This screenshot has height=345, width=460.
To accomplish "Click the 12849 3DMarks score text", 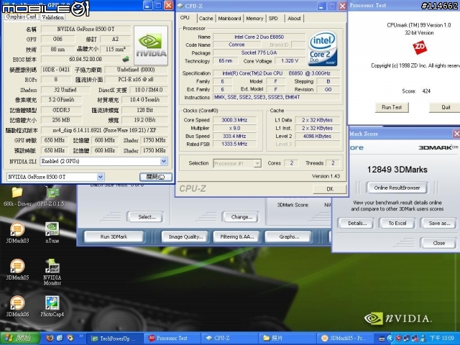I will (397, 170).
